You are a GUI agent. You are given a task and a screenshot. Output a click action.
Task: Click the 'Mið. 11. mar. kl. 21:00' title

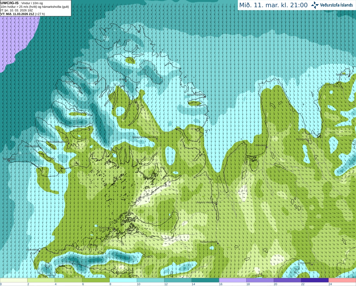[x=273, y=5]
